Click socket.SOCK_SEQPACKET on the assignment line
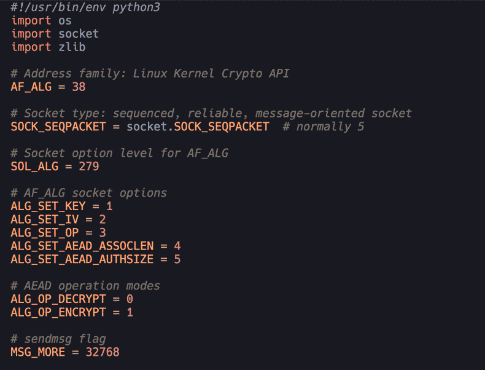 tap(198, 127)
